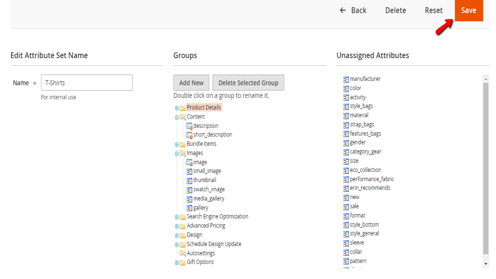
Task: Click the color attribute icon
Action: coord(346,89)
